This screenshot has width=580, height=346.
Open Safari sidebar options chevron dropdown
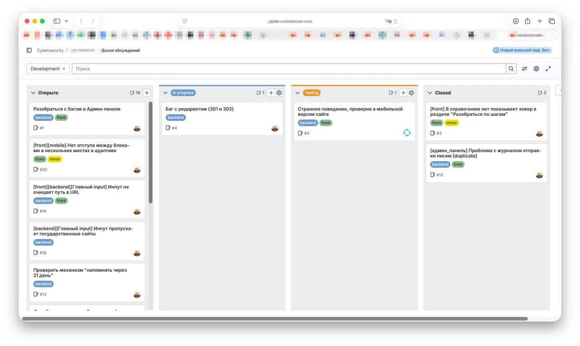pyautogui.click(x=66, y=21)
